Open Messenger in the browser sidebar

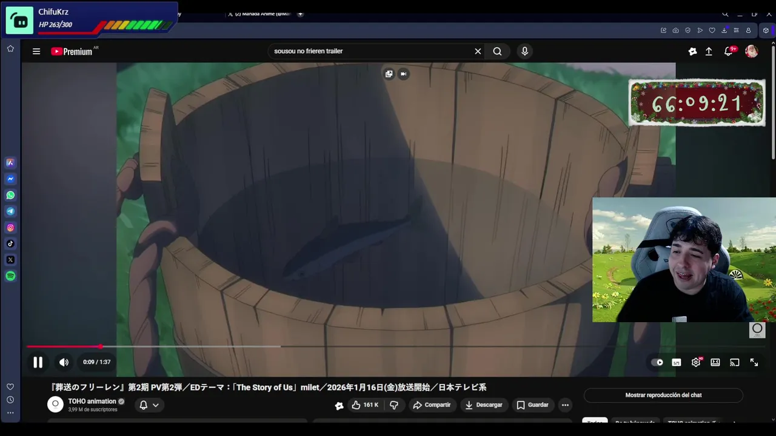coord(10,179)
